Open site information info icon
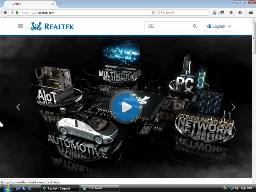 point(12,12)
